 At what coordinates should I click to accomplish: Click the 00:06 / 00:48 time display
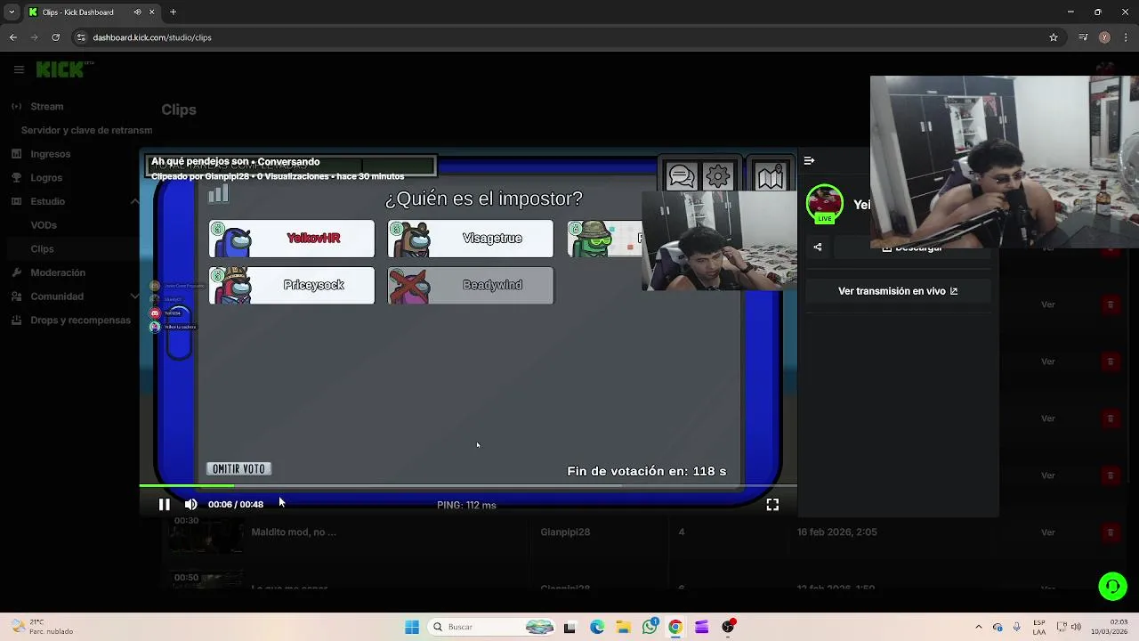click(236, 504)
